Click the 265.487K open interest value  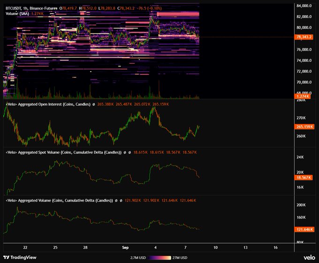coord(124,104)
